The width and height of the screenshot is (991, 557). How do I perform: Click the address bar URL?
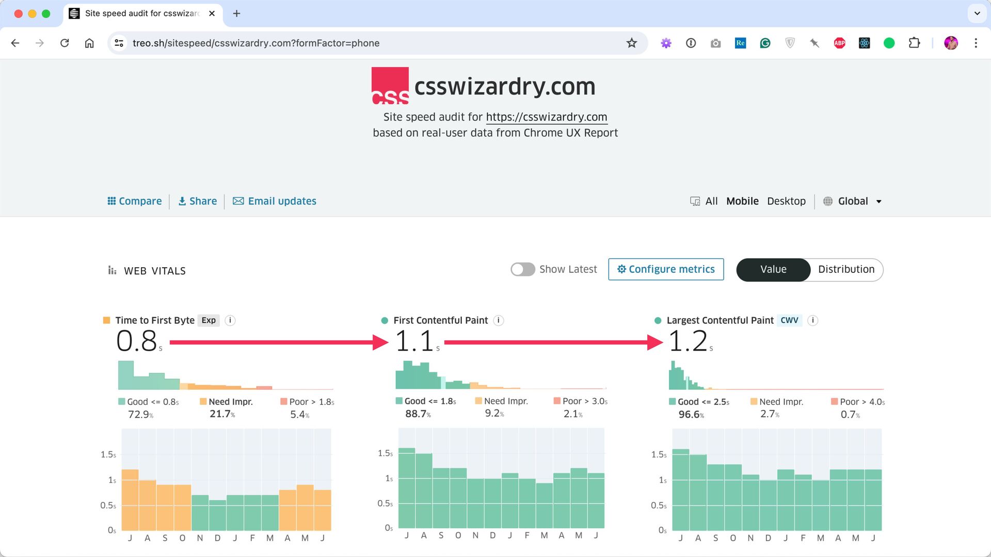[x=256, y=43]
